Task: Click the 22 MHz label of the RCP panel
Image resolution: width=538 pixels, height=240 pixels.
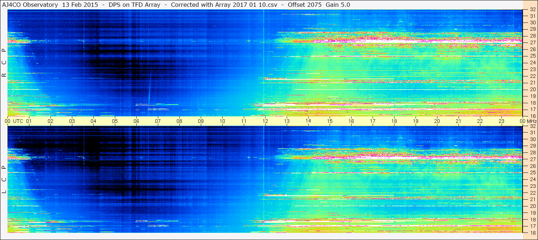Action: [532, 76]
